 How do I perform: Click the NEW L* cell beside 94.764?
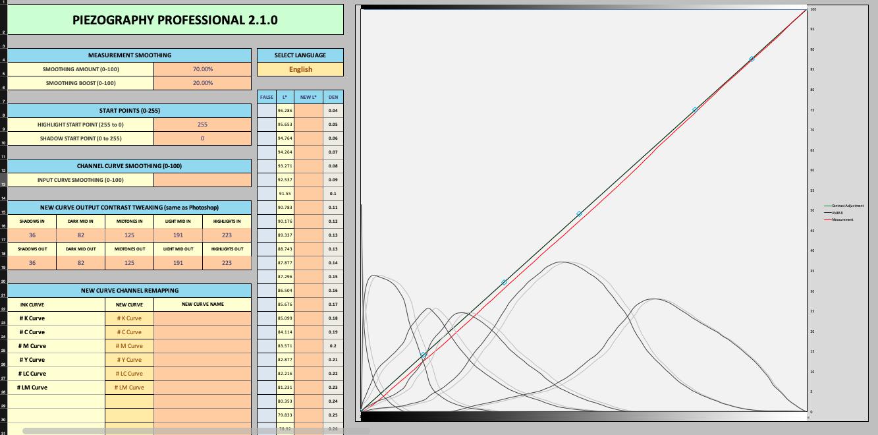[308, 138]
